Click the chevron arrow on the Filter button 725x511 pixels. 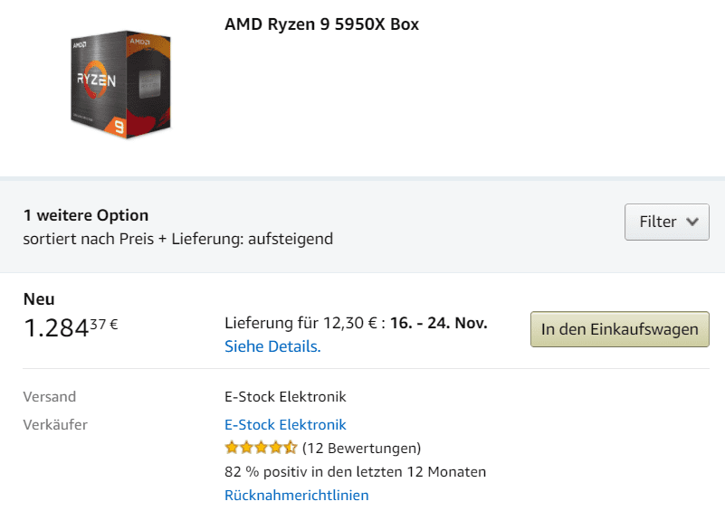point(692,222)
